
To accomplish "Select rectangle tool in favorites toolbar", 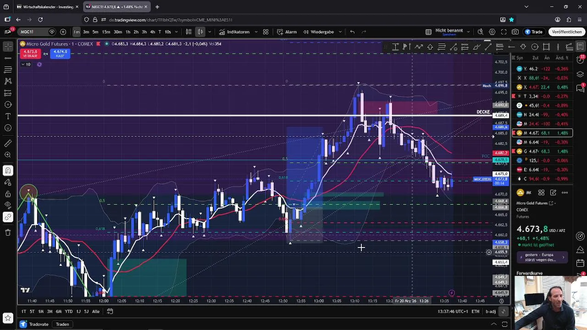I will tap(546, 47).
